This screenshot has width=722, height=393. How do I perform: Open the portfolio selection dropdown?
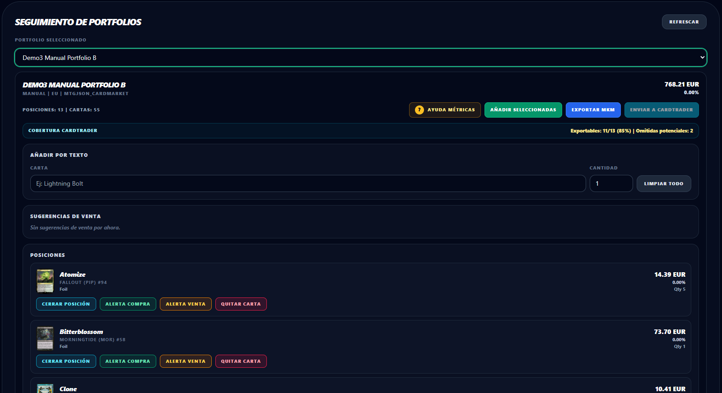click(x=360, y=58)
